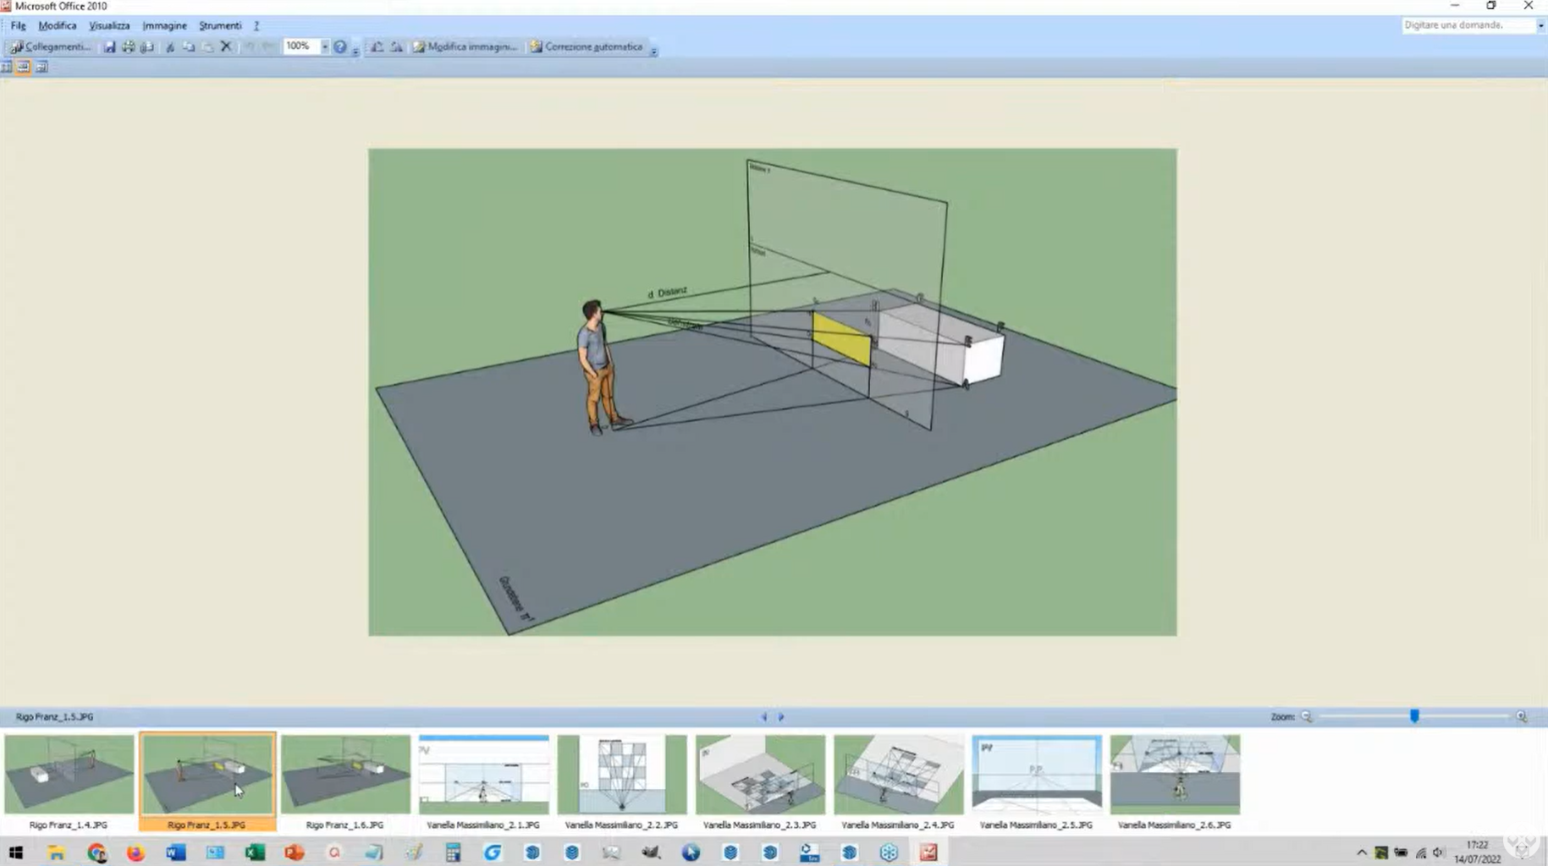Open Help with the question mark icon

(x=339, y=47)
